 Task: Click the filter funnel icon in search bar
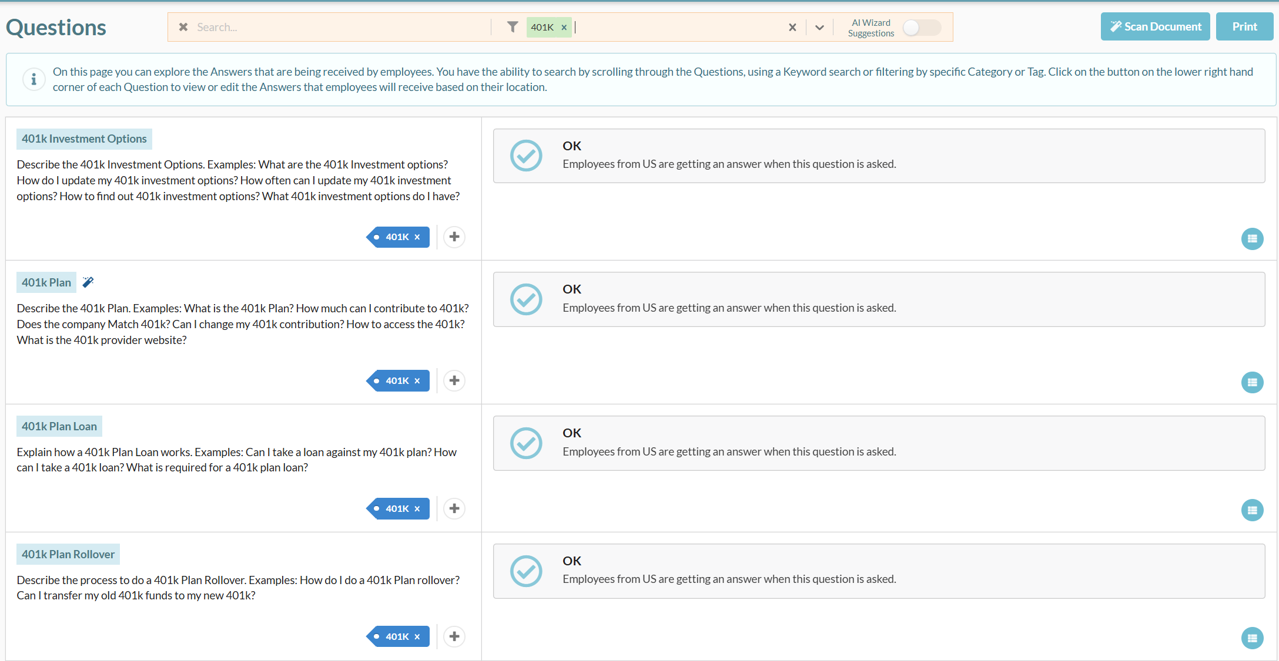(513, 27)
